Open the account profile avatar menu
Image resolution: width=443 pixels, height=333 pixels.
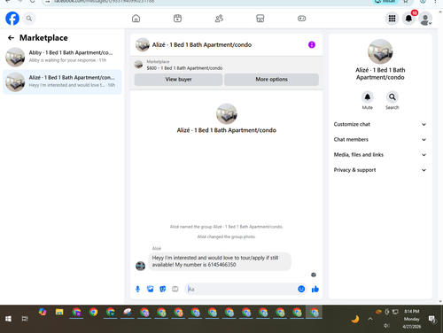coord(425,19)
